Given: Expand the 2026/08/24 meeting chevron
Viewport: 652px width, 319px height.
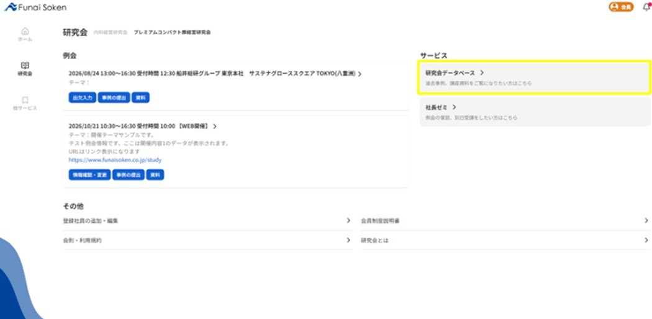Looking at the screenshot, I should (x=360, y=74).
